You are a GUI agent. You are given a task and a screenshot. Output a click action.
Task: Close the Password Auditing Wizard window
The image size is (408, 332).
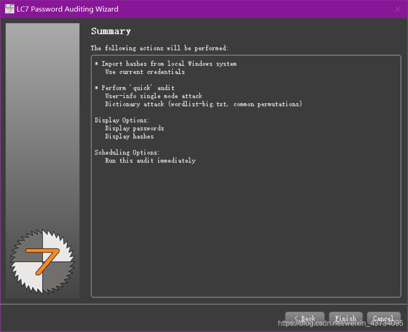397,9
